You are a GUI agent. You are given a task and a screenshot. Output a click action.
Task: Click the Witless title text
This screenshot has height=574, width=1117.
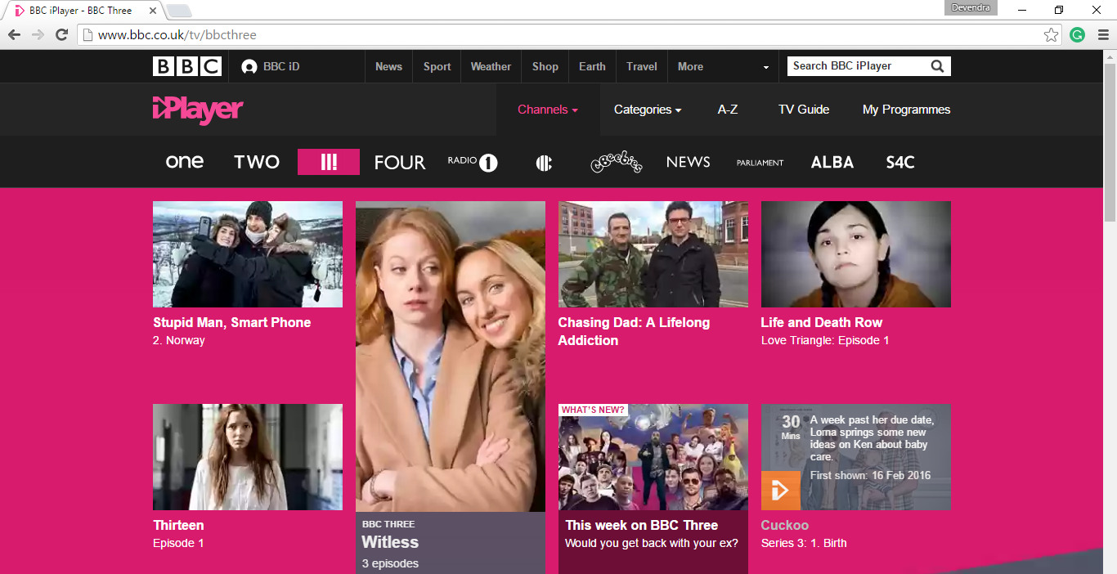tap(390, 542)
